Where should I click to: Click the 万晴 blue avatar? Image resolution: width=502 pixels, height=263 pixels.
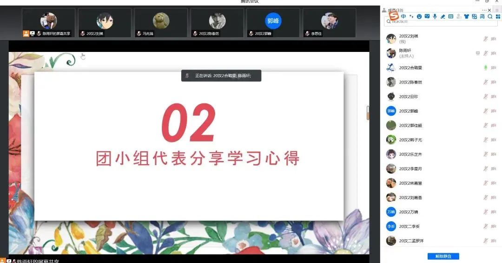pos(391,212)
